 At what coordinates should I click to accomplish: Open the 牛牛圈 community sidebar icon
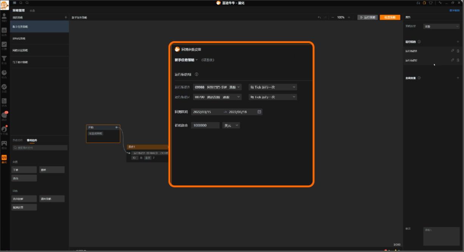pyautogui.click(x=4, y=131)
